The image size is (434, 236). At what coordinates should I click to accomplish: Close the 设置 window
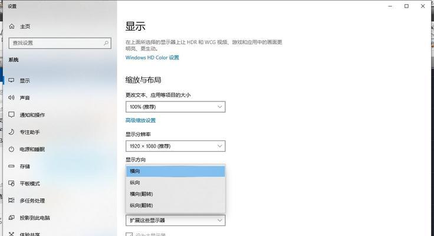click(423, 6)
